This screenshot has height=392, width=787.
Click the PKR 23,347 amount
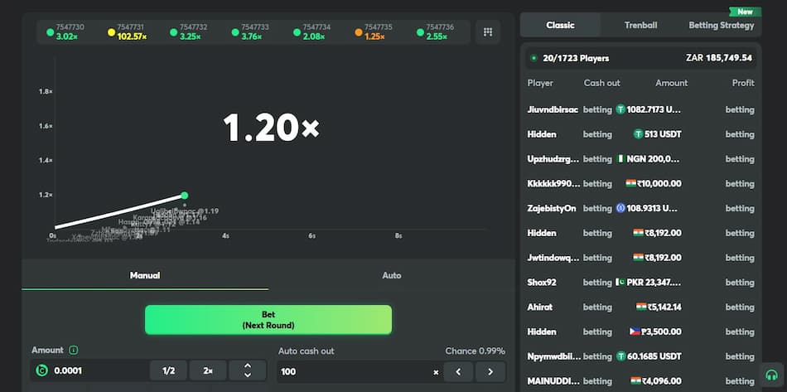(654, 282)
